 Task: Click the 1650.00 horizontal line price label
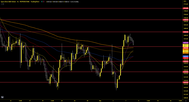[186, 62]
